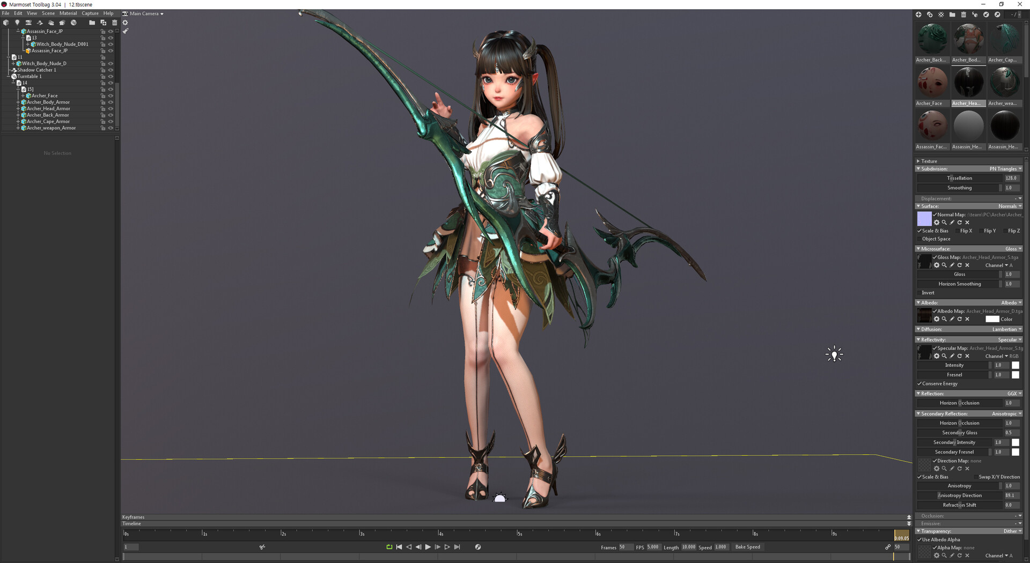Add a shadow catcher object

click(x=40, y=23)
